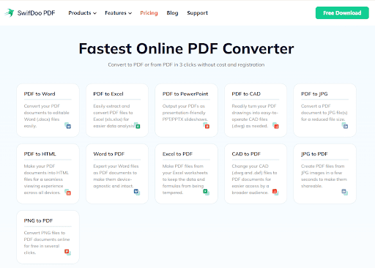The width and height of the screenshot is (375, 268).
Task: Click the Free Download button
Action: (342, 13)
